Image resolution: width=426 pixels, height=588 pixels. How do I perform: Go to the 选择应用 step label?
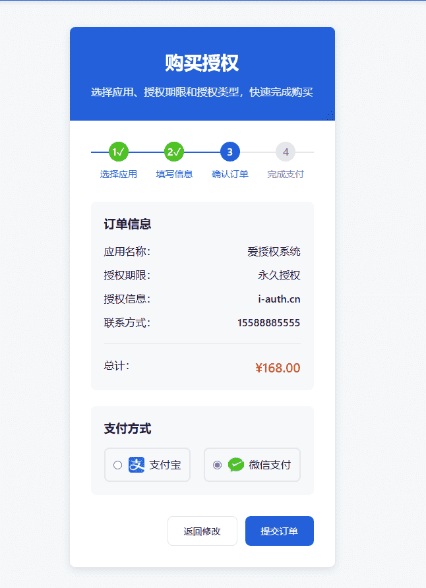[x=119, y=175]
